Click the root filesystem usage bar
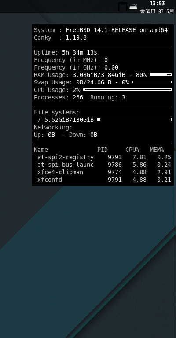The width and height of the screenshot is (176, 338). click(135, 119)
